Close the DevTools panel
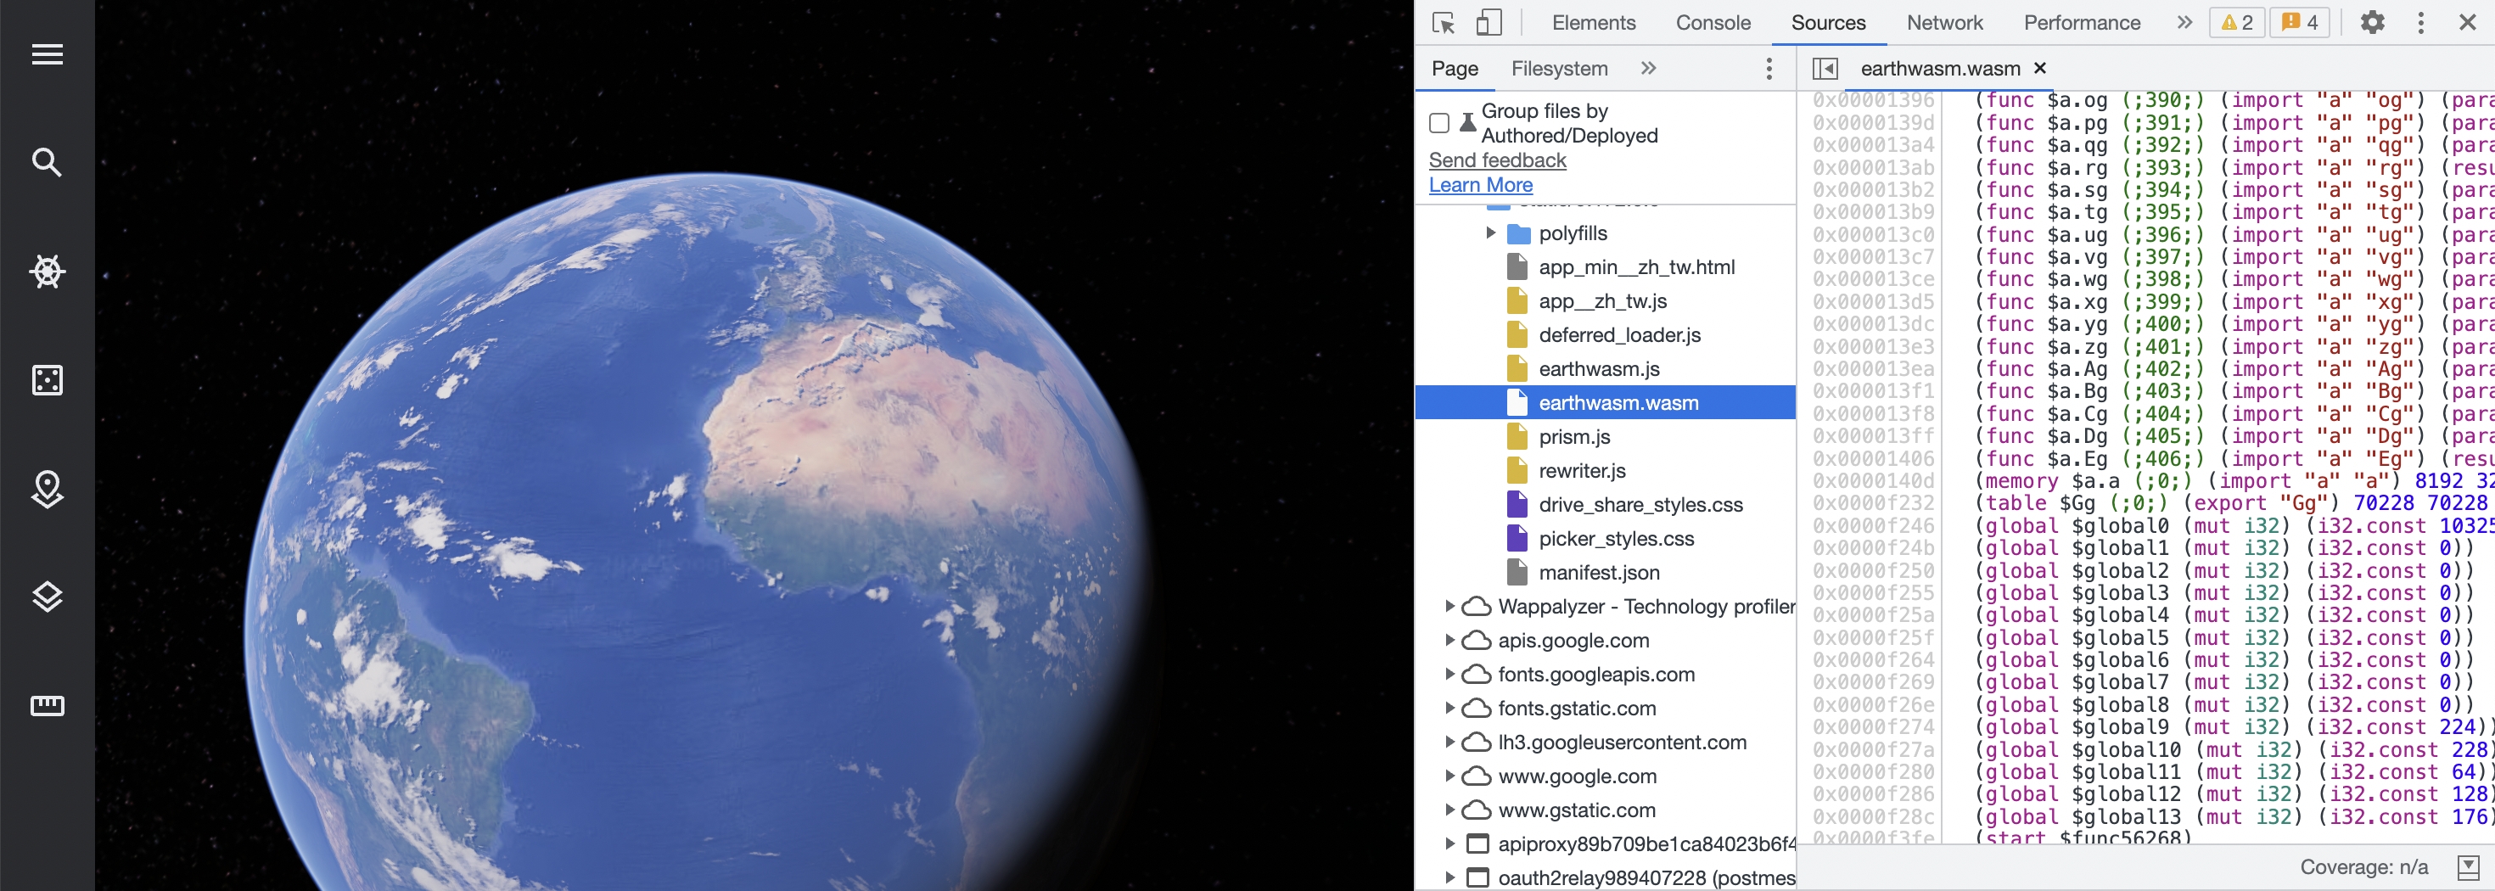Screen dimensions: 2495x891 coord(2467,22)
